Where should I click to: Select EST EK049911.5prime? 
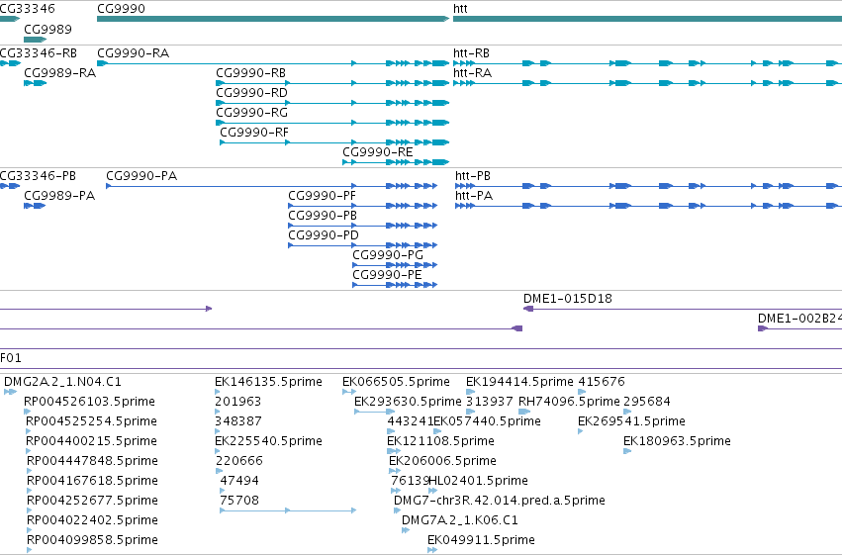[x=432, y=550]
